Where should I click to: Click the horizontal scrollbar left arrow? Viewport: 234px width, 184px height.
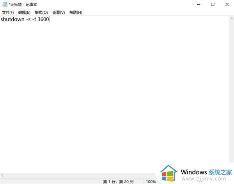(2, 175)
